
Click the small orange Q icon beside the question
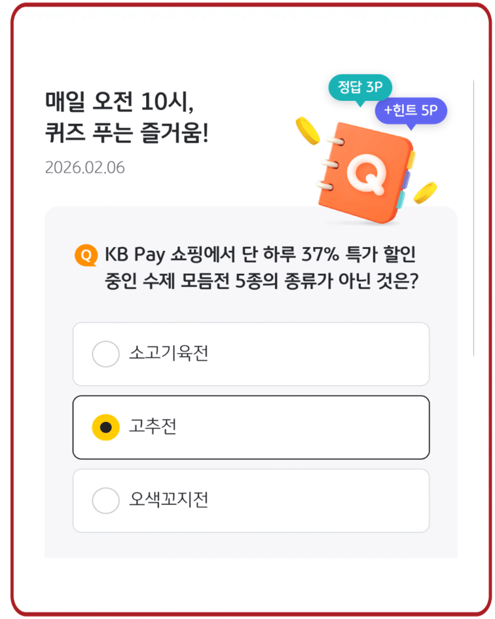click(86, 256)
